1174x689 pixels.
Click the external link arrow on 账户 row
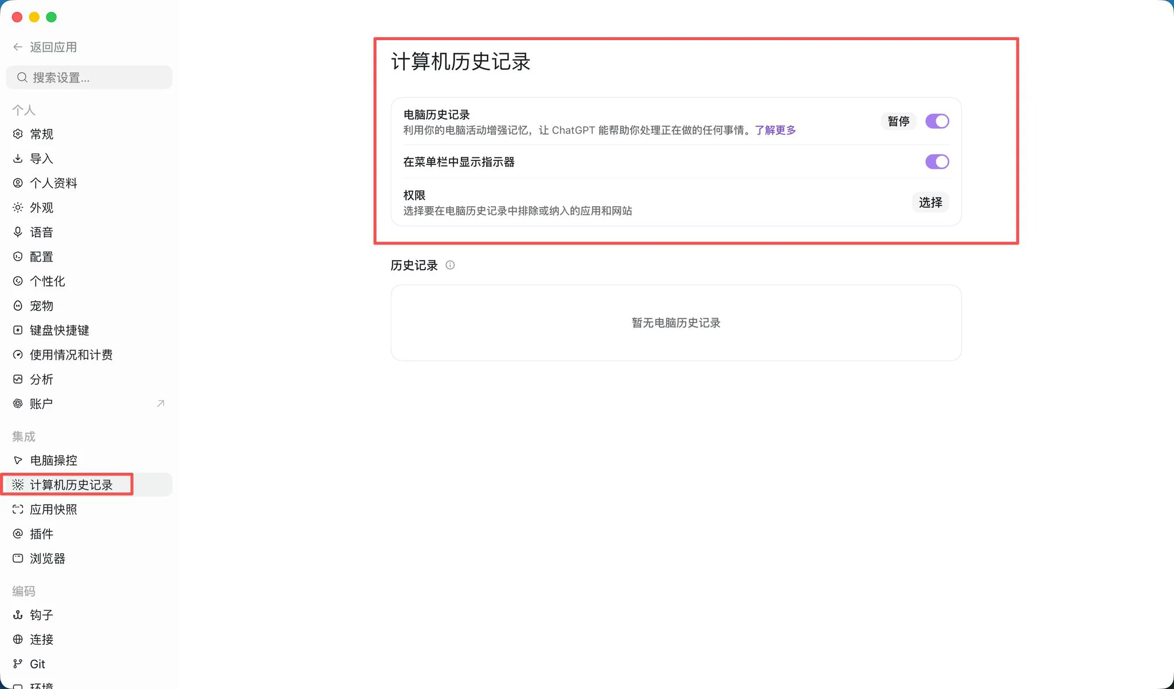161,404
